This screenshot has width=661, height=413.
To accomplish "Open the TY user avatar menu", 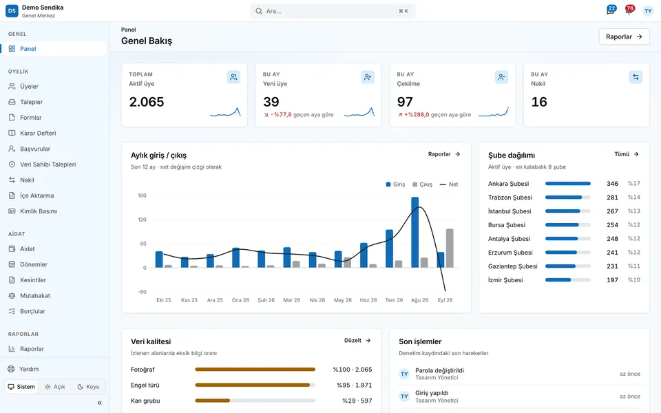I will click(648, 11).
